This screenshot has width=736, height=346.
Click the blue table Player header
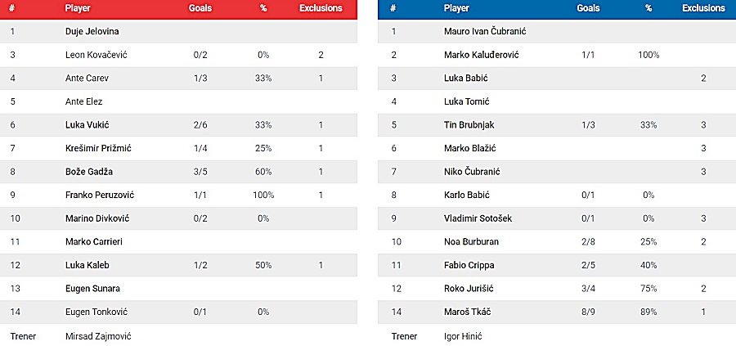point(456,8)
